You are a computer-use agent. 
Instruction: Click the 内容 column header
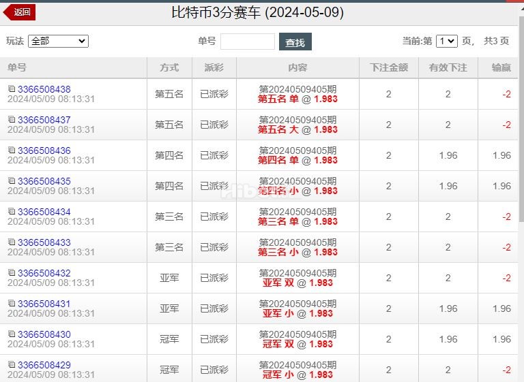[x=297, y=67]
